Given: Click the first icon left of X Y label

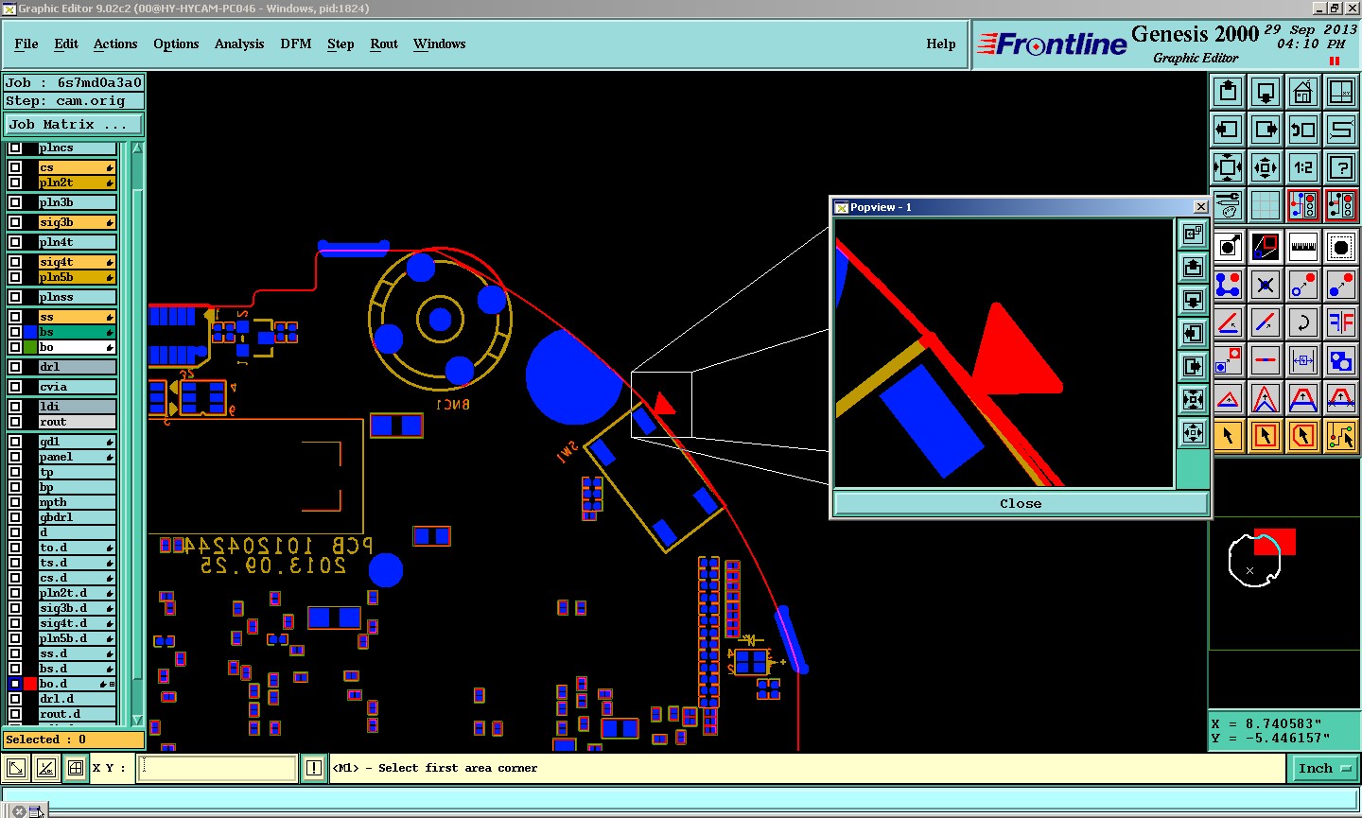Looking at the screenshot, I should coord(16,768).
